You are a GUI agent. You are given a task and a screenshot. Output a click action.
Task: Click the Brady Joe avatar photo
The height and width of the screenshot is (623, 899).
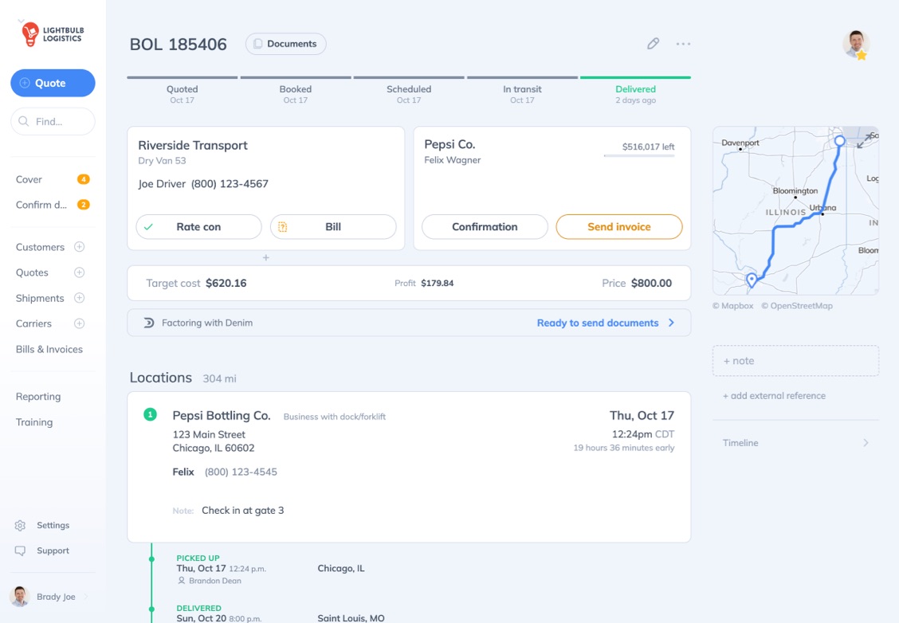20,597
